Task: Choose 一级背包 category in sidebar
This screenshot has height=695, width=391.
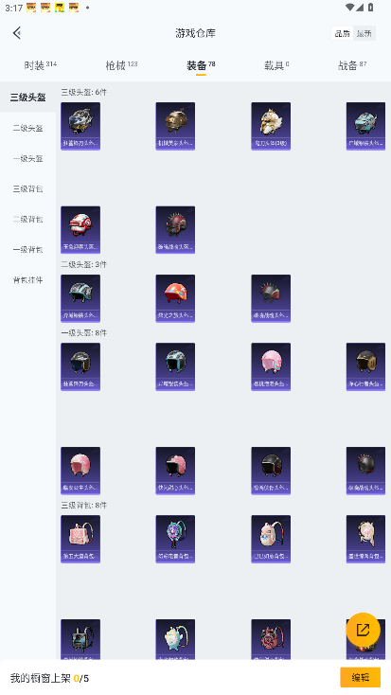Action: pos(28,250)
